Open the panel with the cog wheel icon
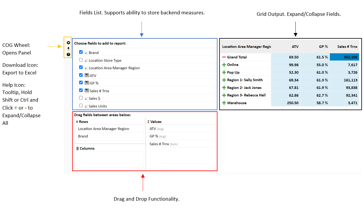 pos(68,43)
